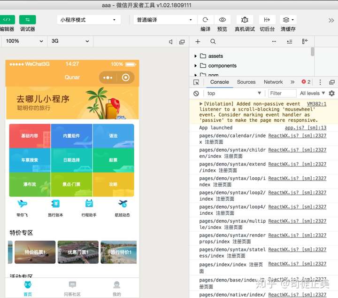Open the 瀑布流 tile
The height and width of the screenshot is (298, 338).
coord(30,184)
